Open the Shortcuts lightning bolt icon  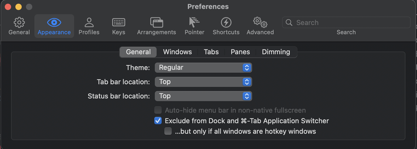coord(226,23)
